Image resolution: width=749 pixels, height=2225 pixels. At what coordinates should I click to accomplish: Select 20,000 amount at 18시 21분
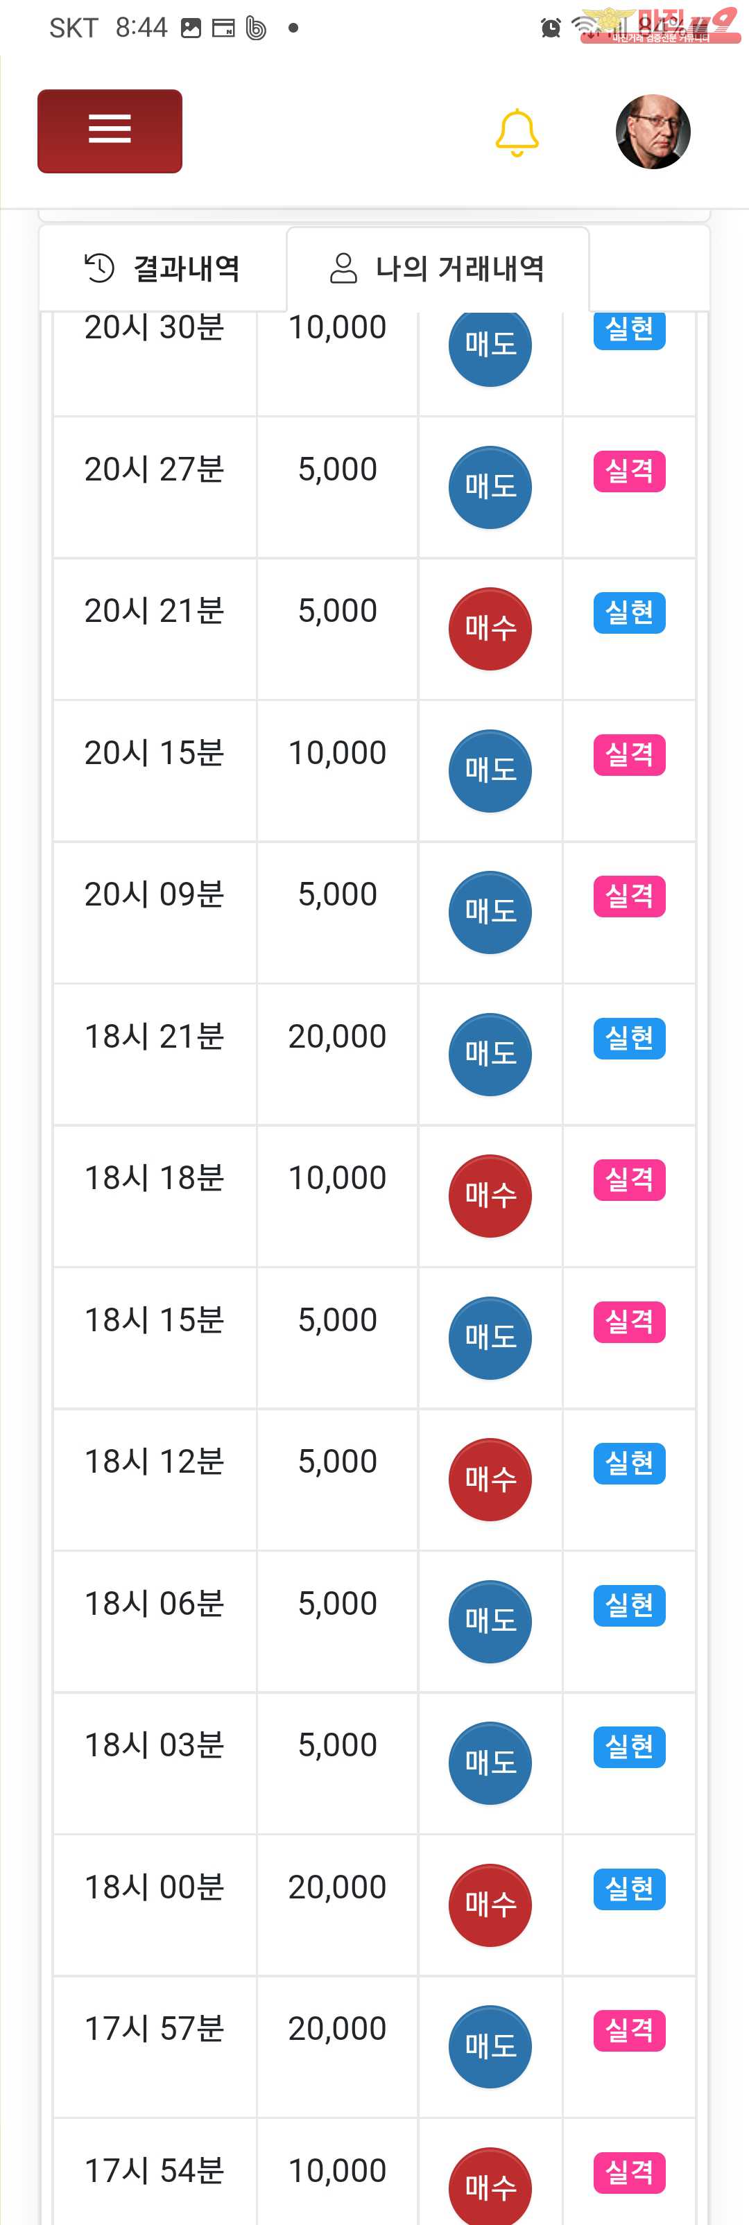click(x=337, y=1037)
